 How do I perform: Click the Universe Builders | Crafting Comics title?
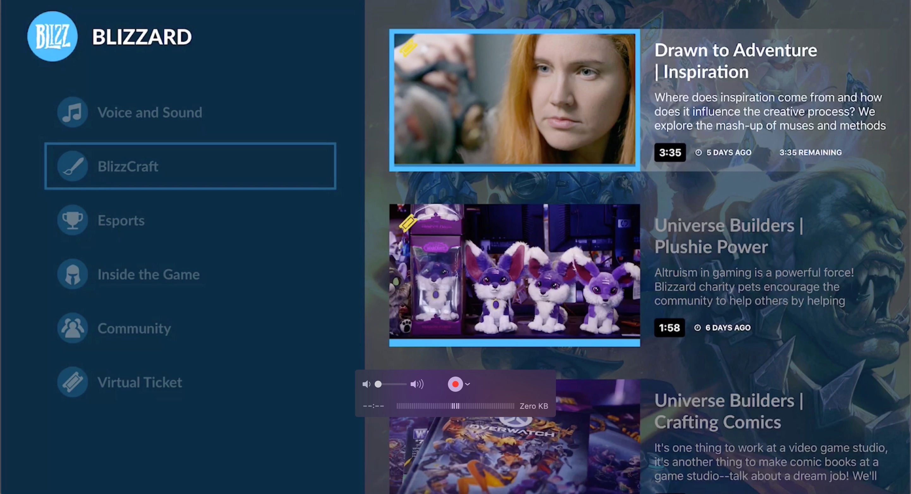pyautogui.click(x=729, y=411)
